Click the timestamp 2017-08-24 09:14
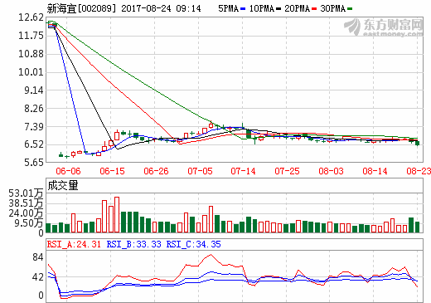 (161, 8)
